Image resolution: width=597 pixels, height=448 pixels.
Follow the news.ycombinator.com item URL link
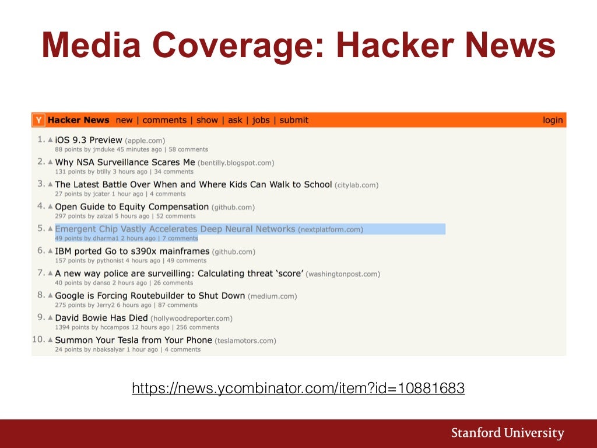[x=298, y=388]
